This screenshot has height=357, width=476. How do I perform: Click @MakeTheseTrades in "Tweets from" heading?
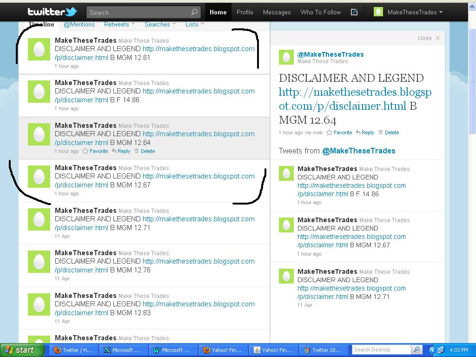click(x=358, y=151)
